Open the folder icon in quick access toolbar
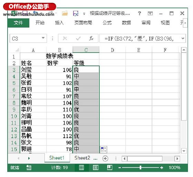This screenshot has width=193, height=177. click(65, 13)
